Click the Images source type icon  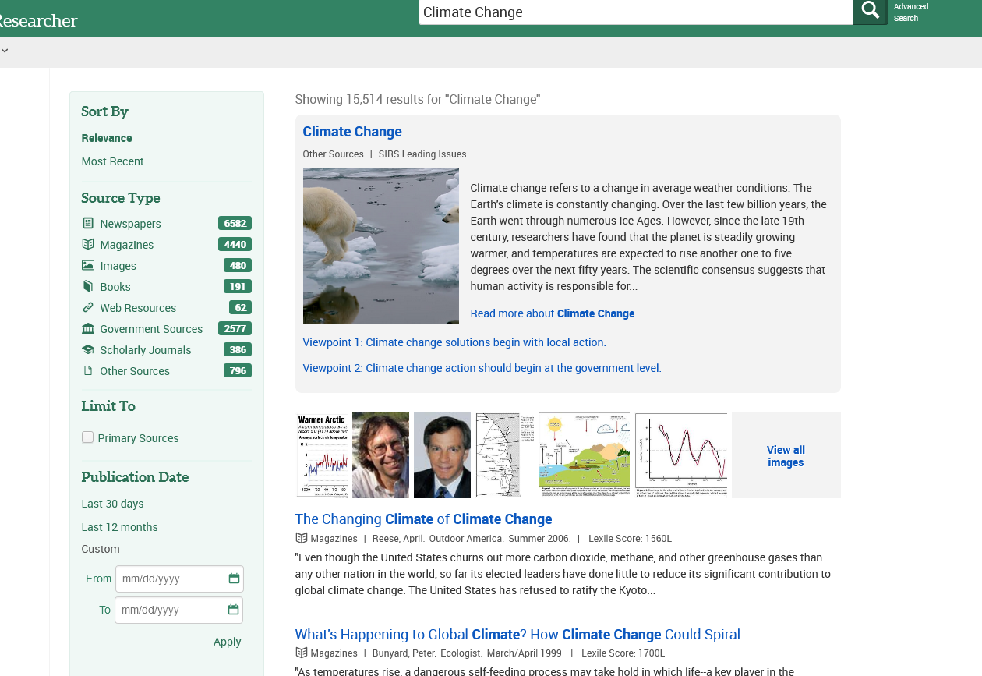[88, 266]
